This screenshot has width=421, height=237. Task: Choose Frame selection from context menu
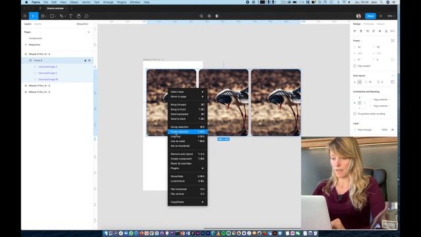pyautogui.click(x=187, y=132)
